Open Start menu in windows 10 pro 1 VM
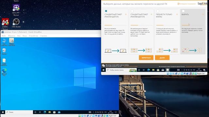 click(x=3, y=112)
